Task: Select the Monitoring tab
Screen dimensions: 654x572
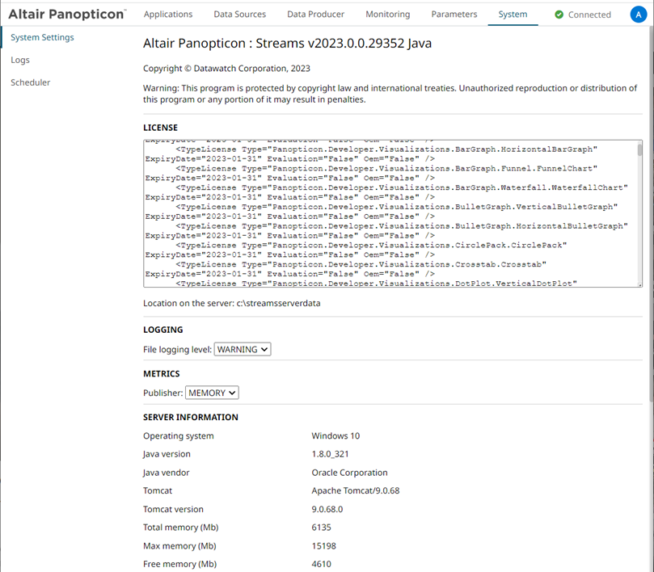Action: tap(387, 15)
